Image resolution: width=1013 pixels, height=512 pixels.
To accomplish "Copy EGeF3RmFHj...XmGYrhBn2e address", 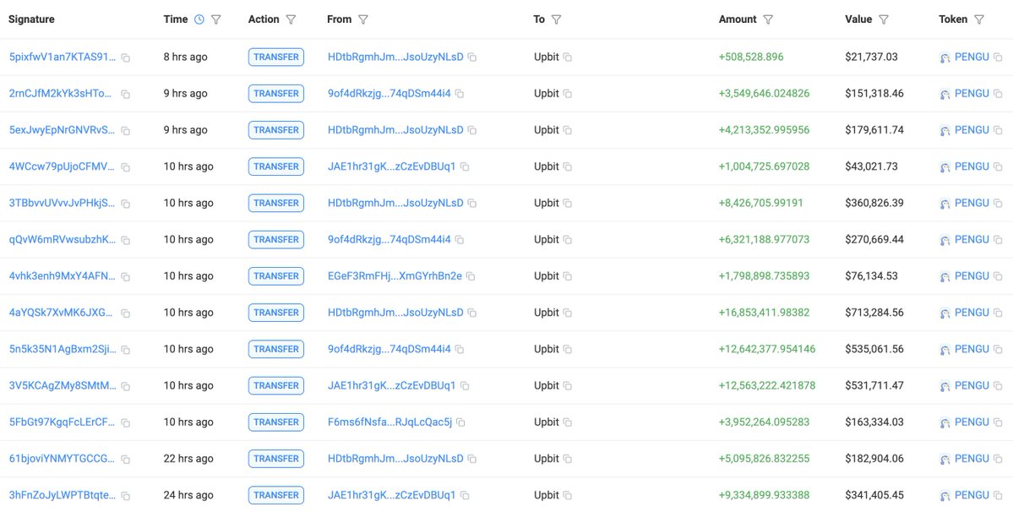I will [x=471, y=276].
